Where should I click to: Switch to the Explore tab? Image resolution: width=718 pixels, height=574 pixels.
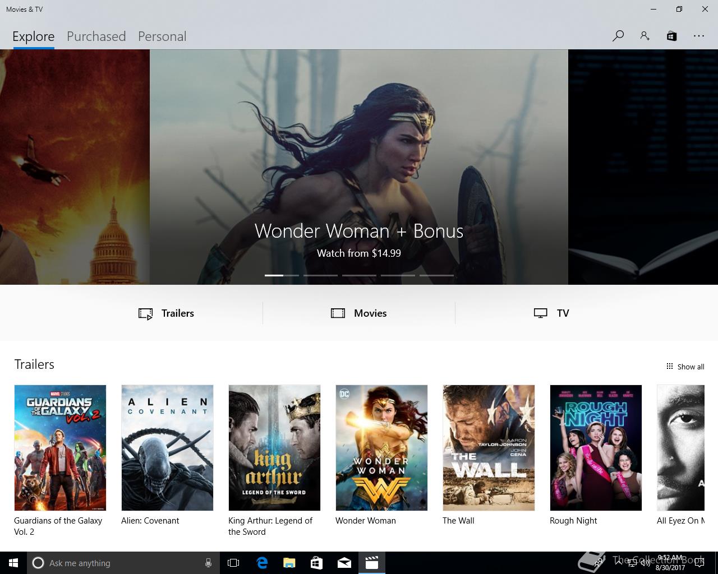tap(34, 36)
